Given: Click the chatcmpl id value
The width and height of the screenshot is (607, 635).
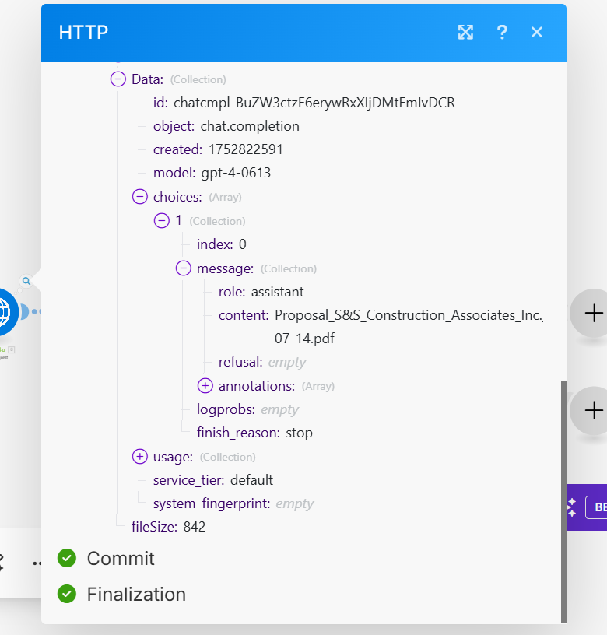Looking at the screenshot, I should (x=314, y=103).
